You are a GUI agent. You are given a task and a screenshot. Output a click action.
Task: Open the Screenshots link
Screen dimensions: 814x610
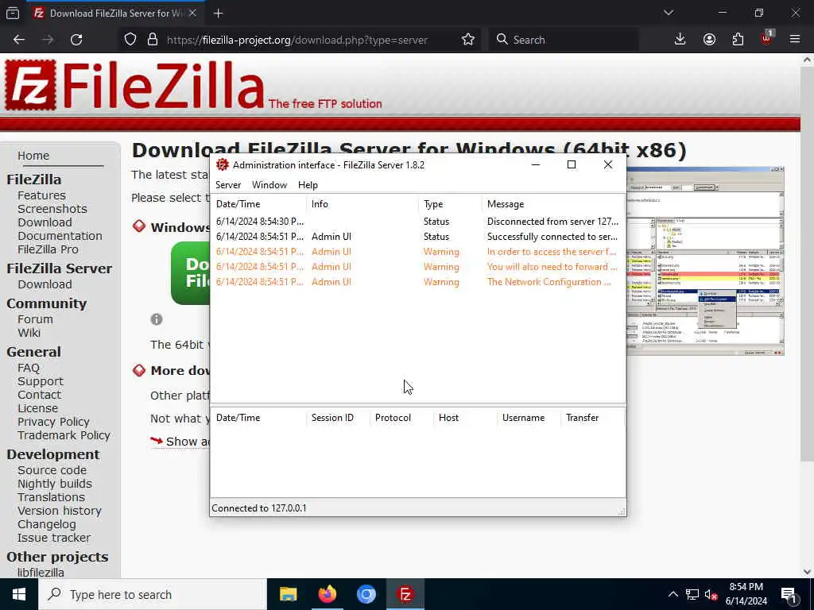click(52, 209)
